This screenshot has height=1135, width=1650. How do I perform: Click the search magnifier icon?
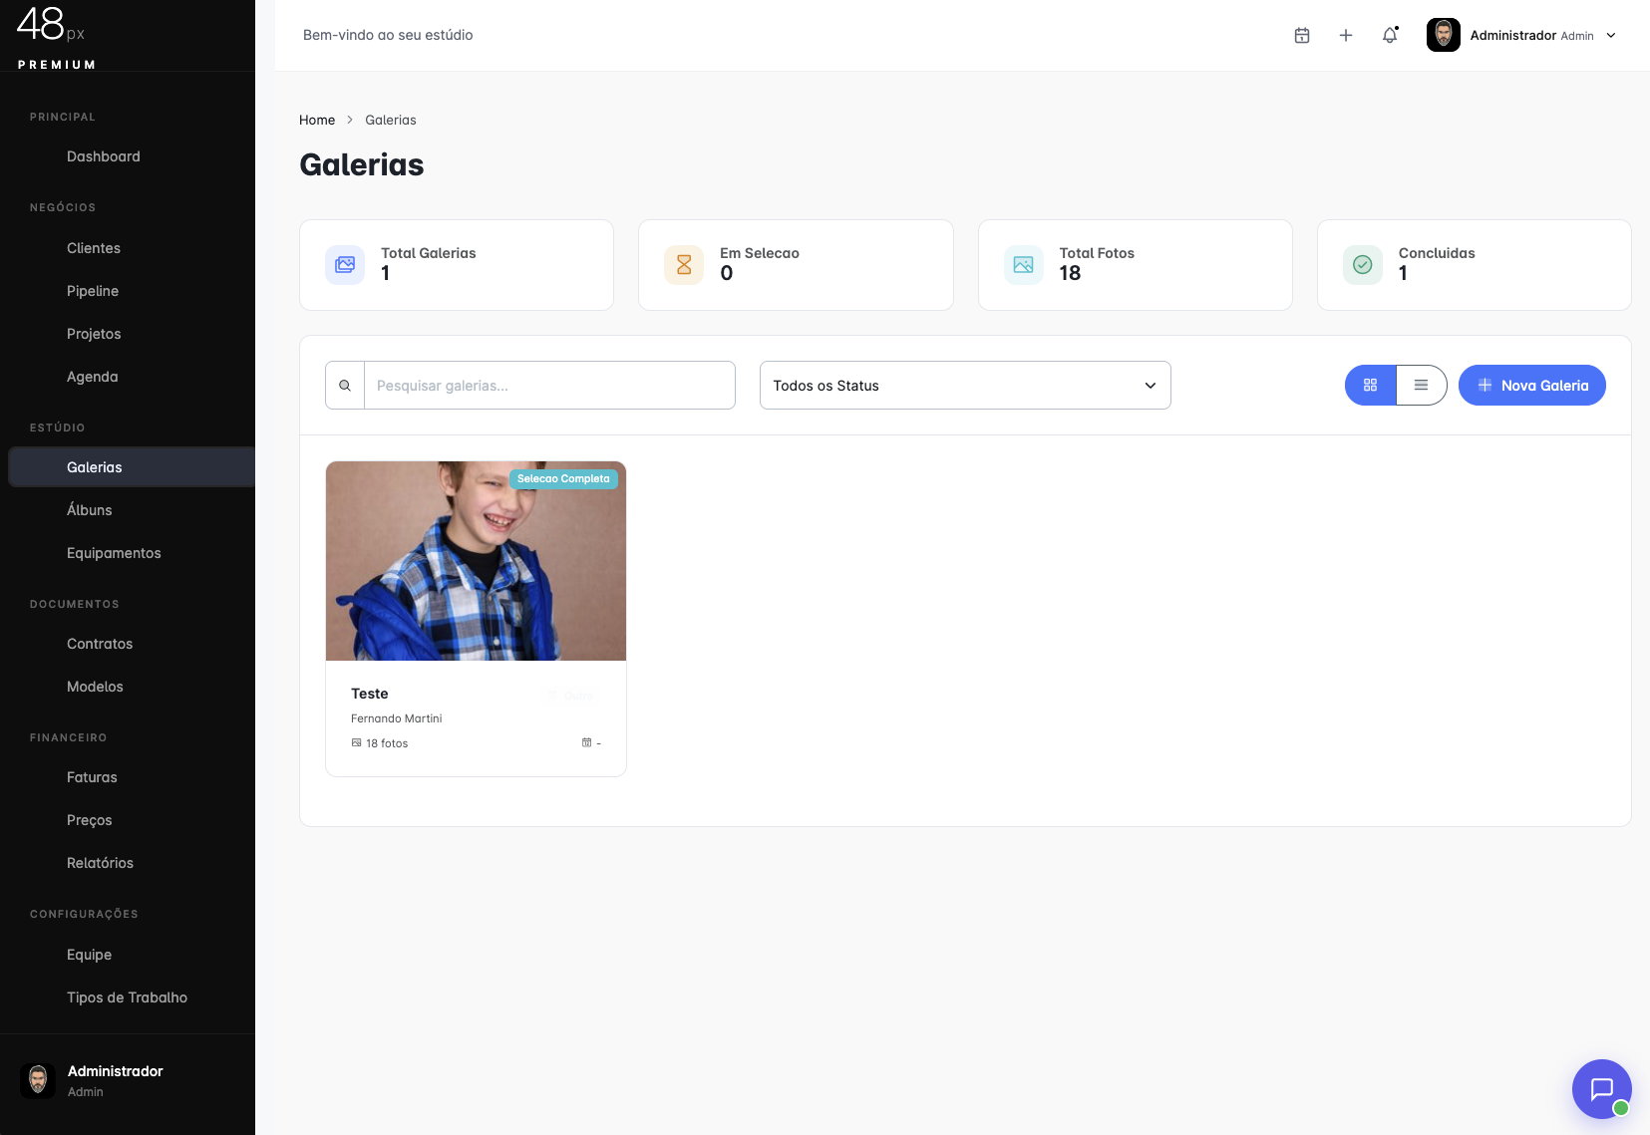tap(345, 386)
